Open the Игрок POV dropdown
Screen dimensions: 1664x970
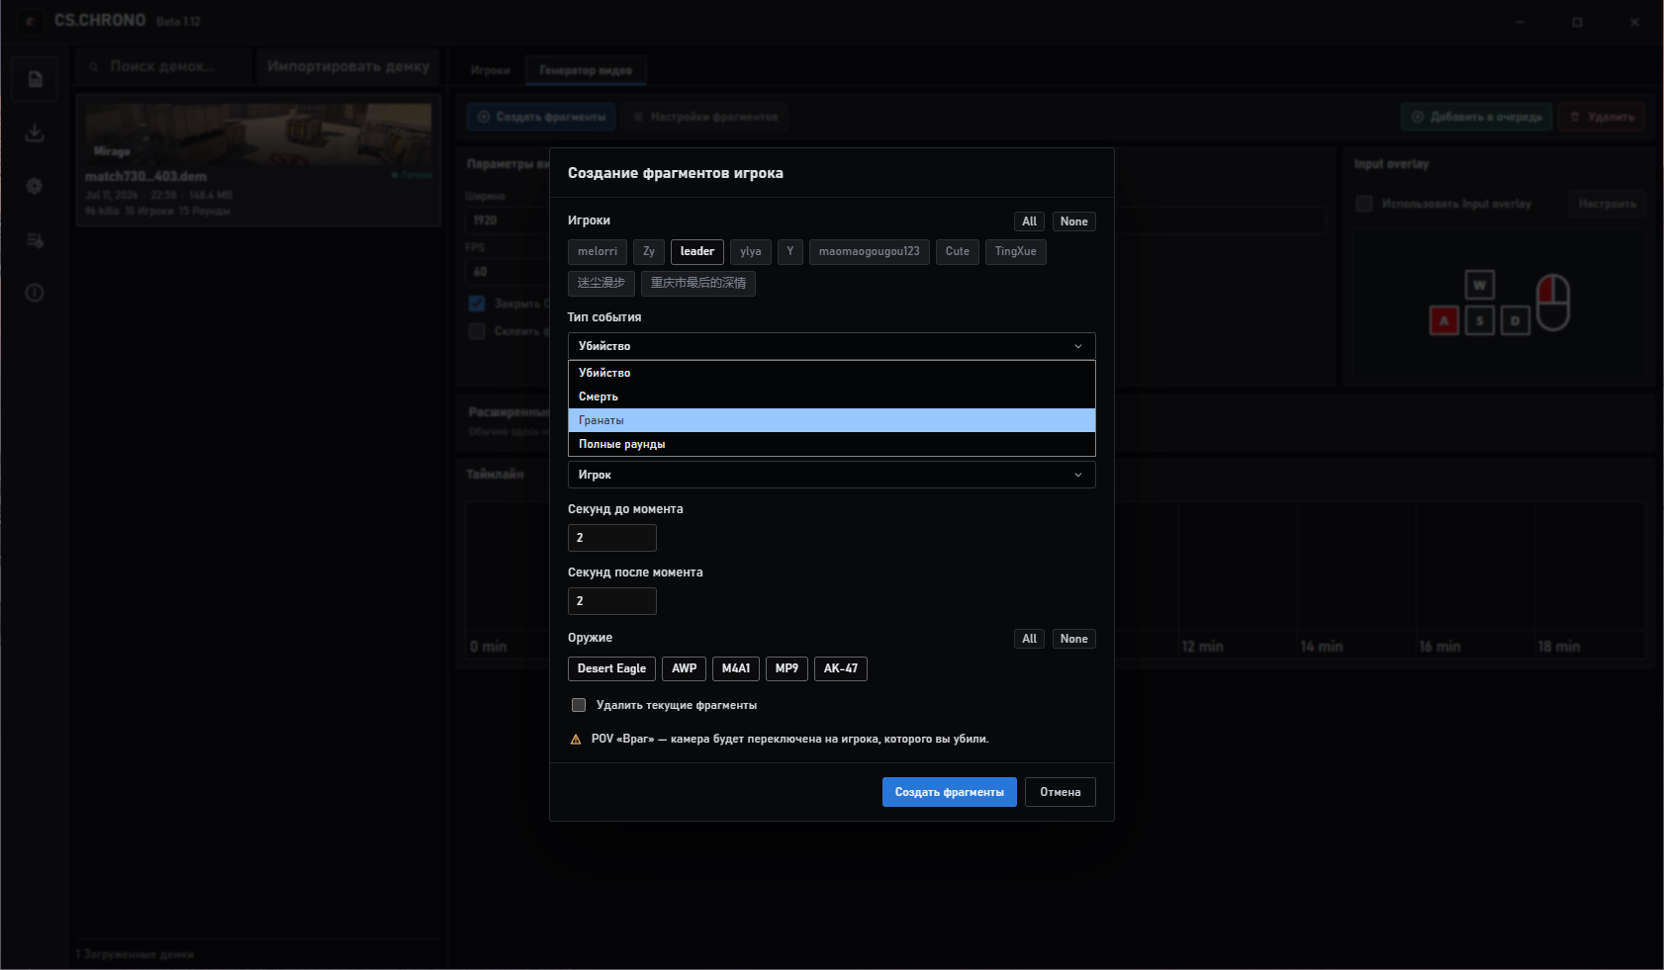[x=832, y=475]
